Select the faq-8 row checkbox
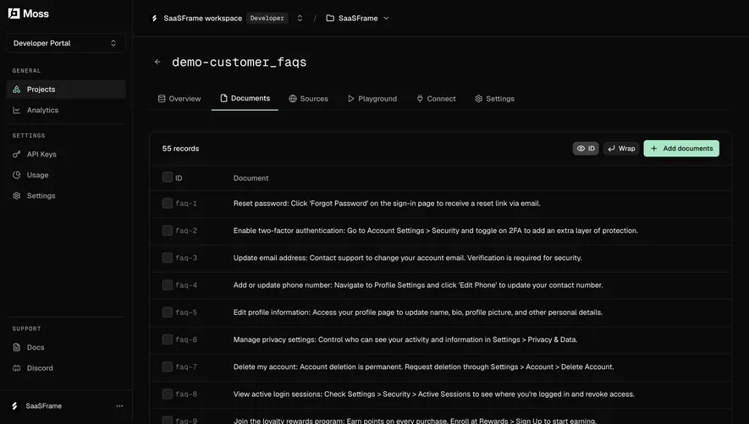The height and width of the screenshot is (424, 749). 168,394
